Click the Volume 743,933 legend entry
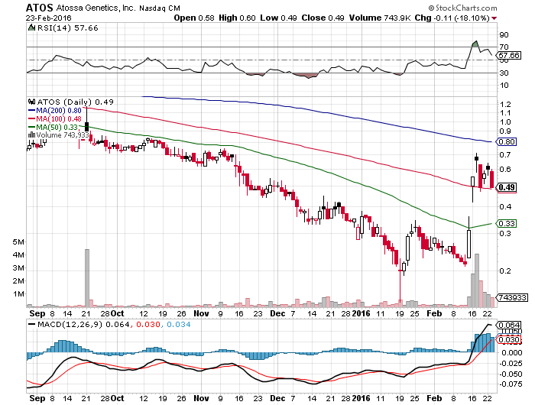The image size is (535, 405). pos(63,135)
